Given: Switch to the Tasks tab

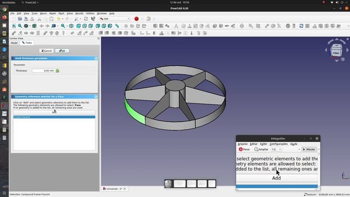Looking at the screenshot, I should coord(27,43).
